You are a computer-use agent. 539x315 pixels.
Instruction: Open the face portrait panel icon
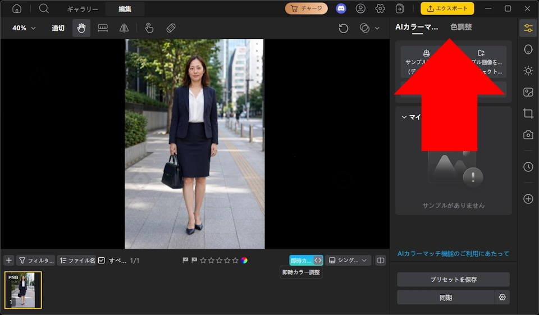(528, 49)
